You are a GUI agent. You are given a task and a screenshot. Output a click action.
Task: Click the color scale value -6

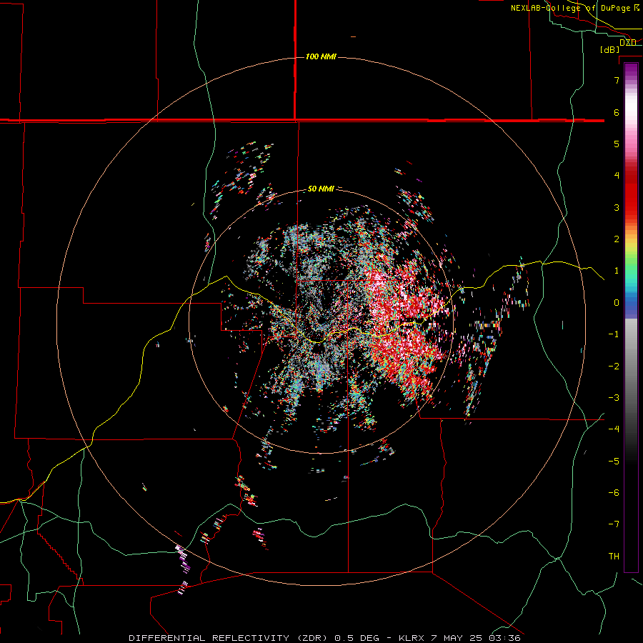[x=614, y=493]
